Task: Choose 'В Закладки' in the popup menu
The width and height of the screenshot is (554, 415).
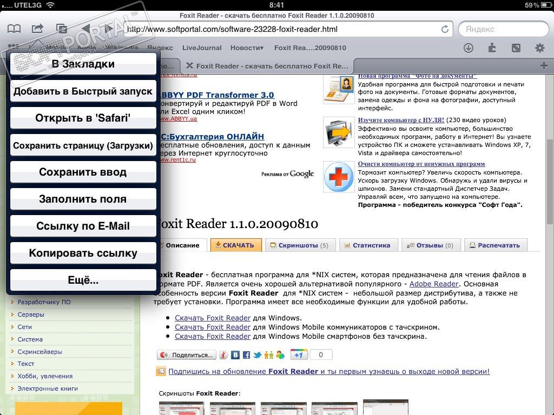Action: click(83, 64)
